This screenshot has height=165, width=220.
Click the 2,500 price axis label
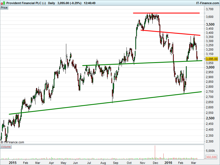click(x=210, y=118)
